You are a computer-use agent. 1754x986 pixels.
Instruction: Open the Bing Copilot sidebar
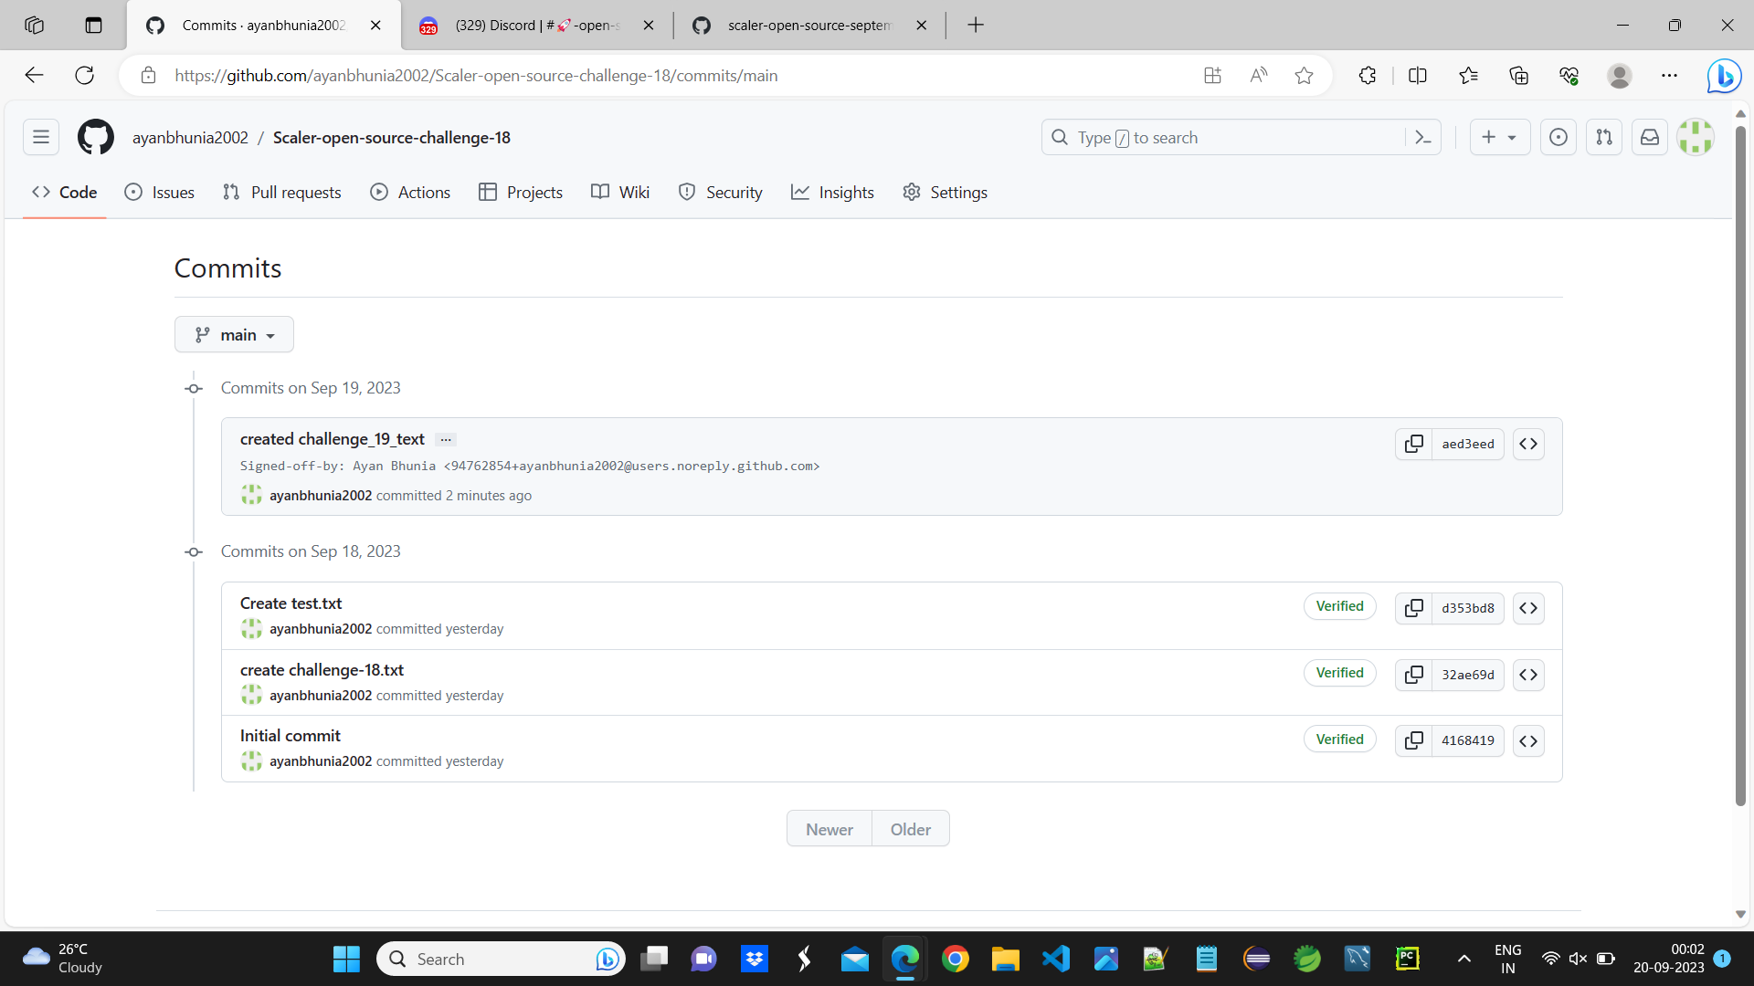(x=1723, y=75)
